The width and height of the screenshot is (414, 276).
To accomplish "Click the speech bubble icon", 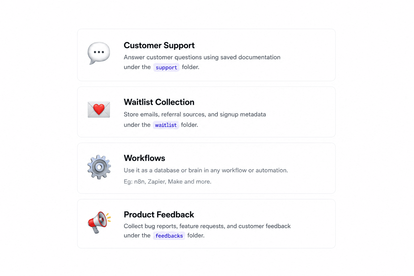I will [x=99, y=53].
